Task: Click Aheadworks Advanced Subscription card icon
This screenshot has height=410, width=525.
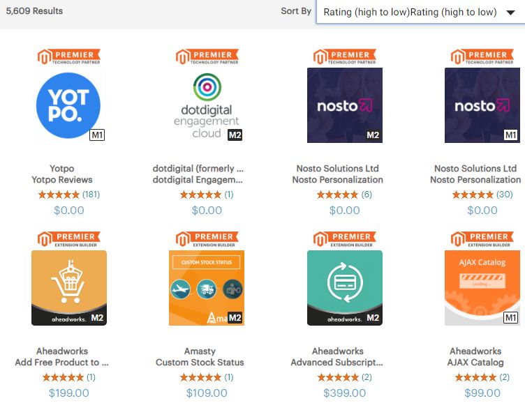Action: pos(344,287)
